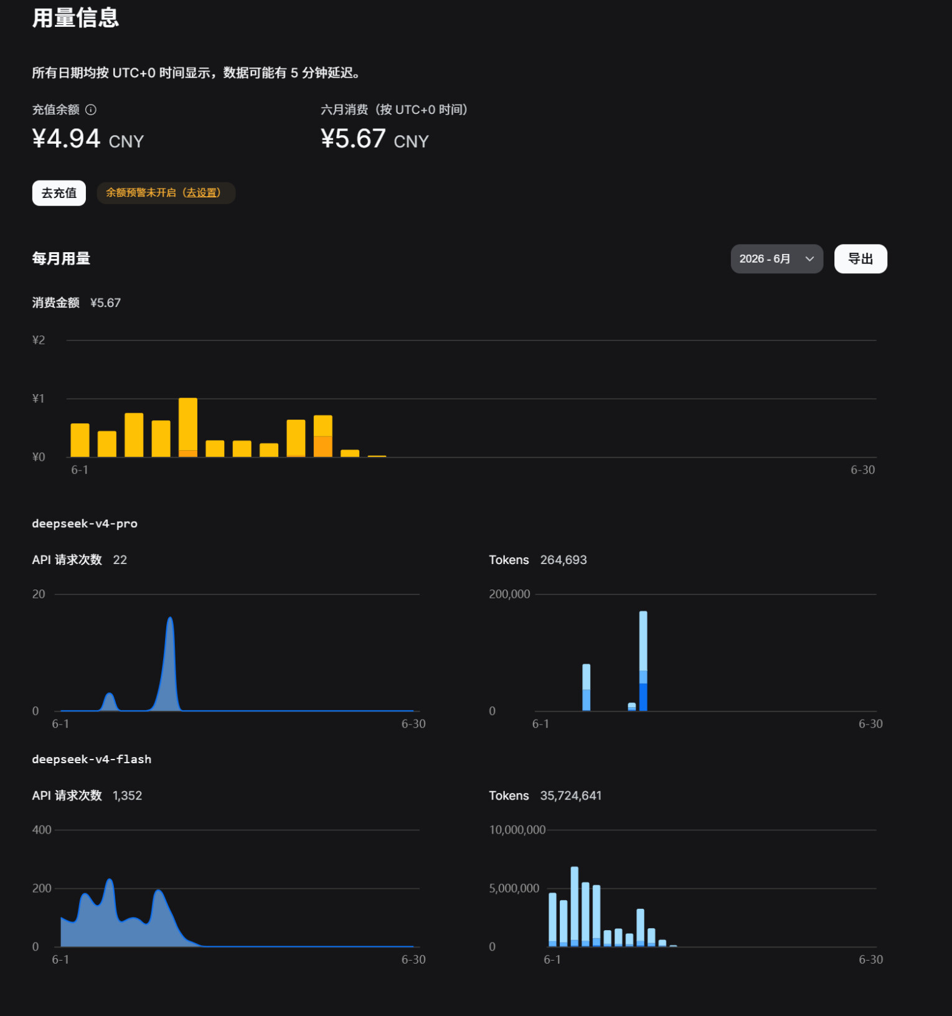The image size is (952, 1016).
Task: Click tallest bar in v4-flash Tokens chart
Action: (x=574, y=906)
